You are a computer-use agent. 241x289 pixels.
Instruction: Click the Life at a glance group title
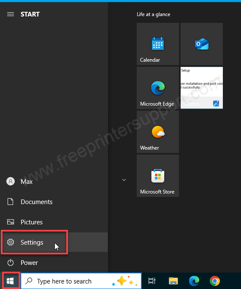point(153,14)
